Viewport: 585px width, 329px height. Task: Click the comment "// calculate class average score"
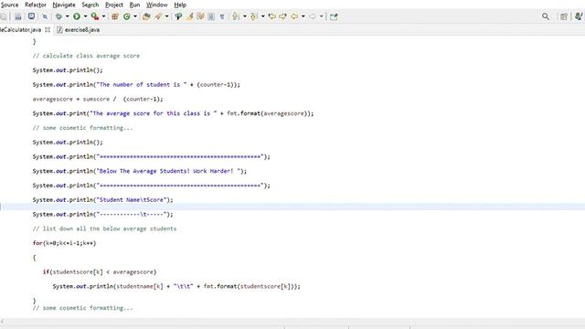[86, 56]
